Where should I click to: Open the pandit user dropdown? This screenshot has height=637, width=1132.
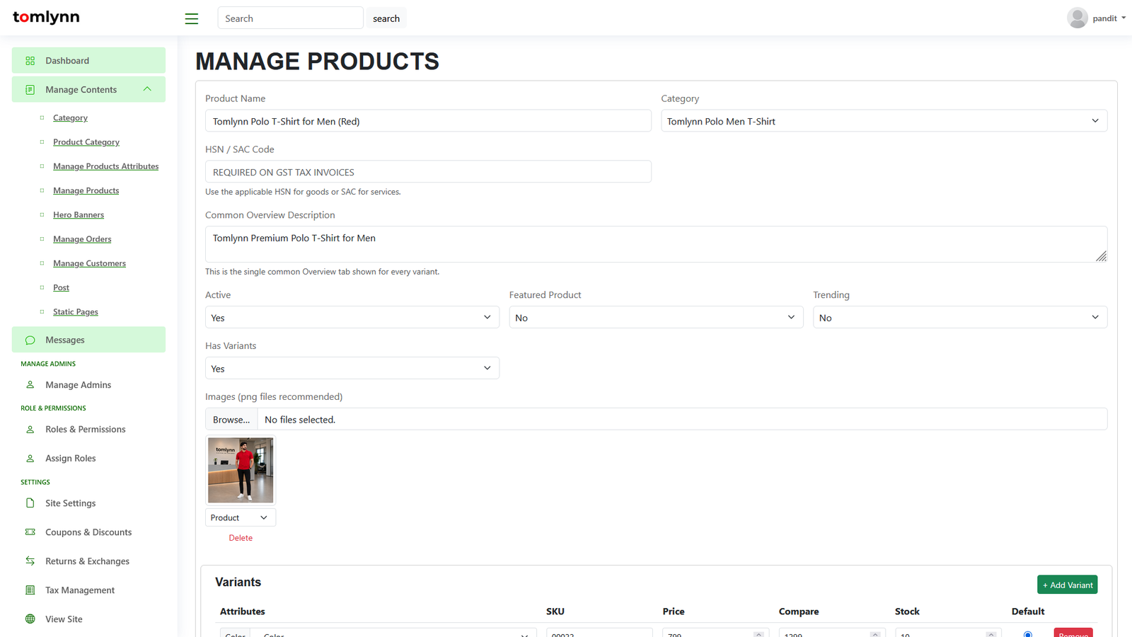[1109, 18]
